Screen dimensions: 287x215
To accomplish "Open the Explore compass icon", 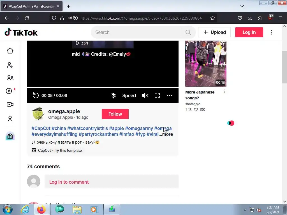I will click(9, 91).
